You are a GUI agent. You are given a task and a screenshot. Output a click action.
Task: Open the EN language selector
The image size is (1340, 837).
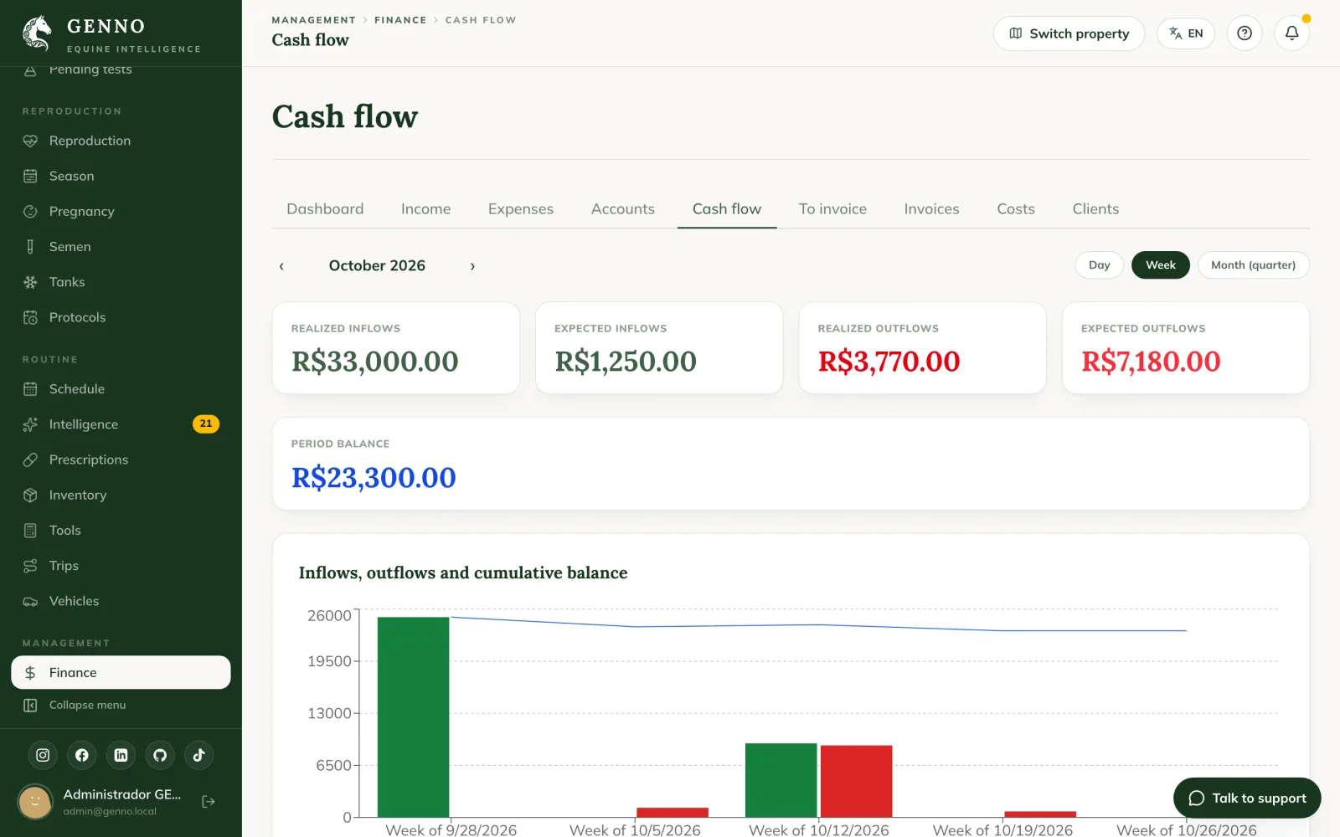1186,33
